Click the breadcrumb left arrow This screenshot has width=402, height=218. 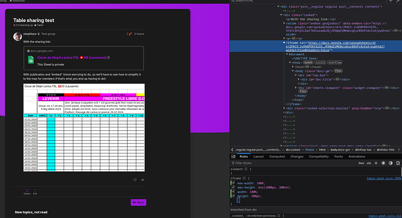[232, 149]
